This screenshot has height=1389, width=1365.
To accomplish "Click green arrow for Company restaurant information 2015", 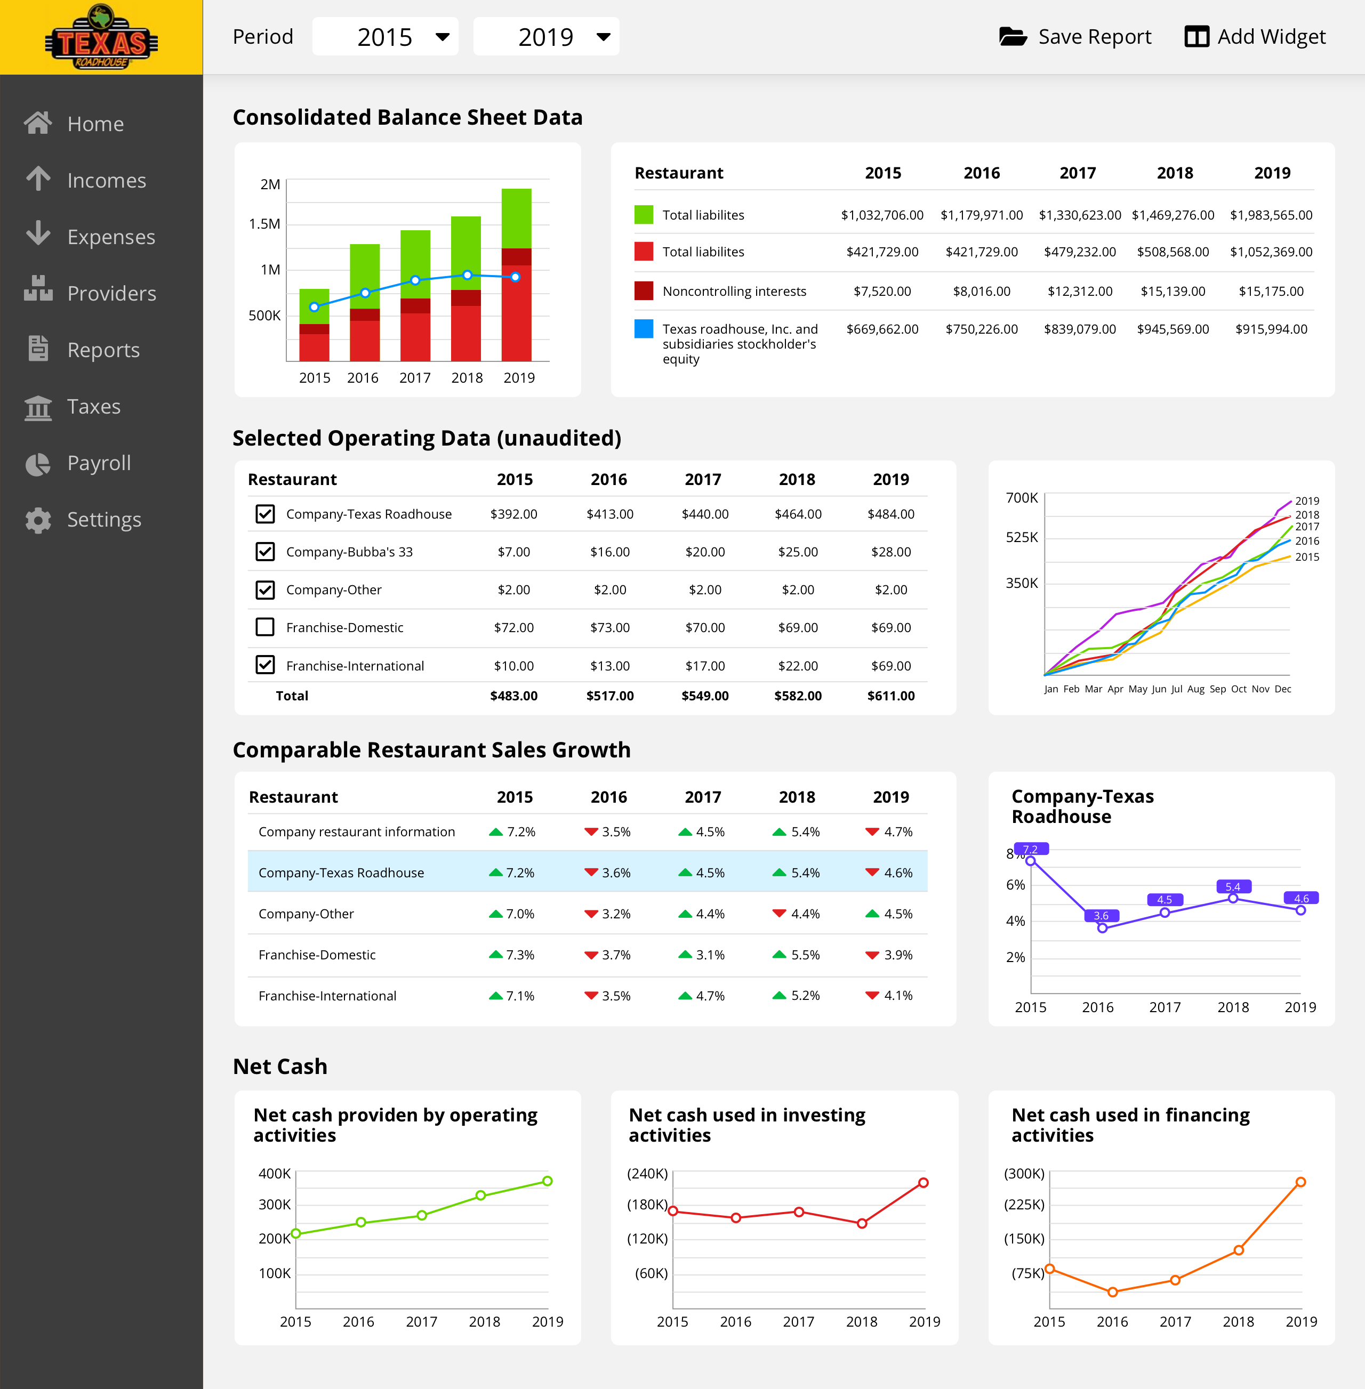I will pos(495,831).
